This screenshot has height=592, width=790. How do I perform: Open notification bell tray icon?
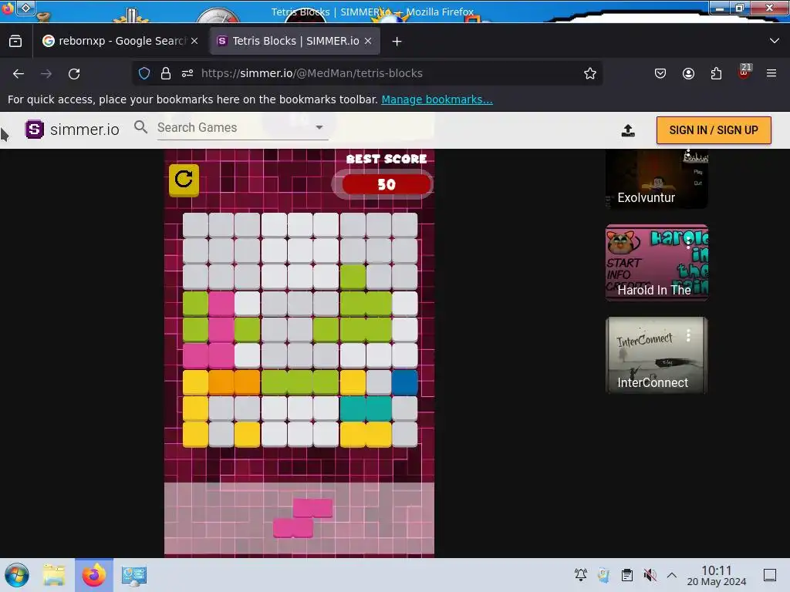coord(581,574)
